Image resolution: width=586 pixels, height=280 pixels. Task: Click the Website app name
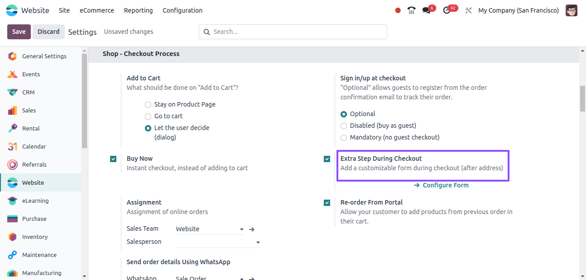coord(35,10)
